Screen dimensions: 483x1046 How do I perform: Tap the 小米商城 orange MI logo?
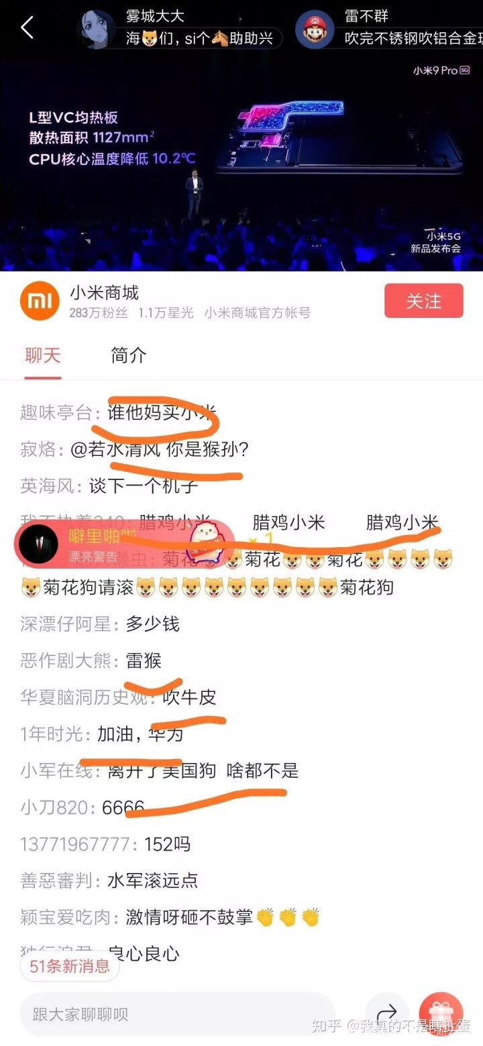[x=40, y=301]
